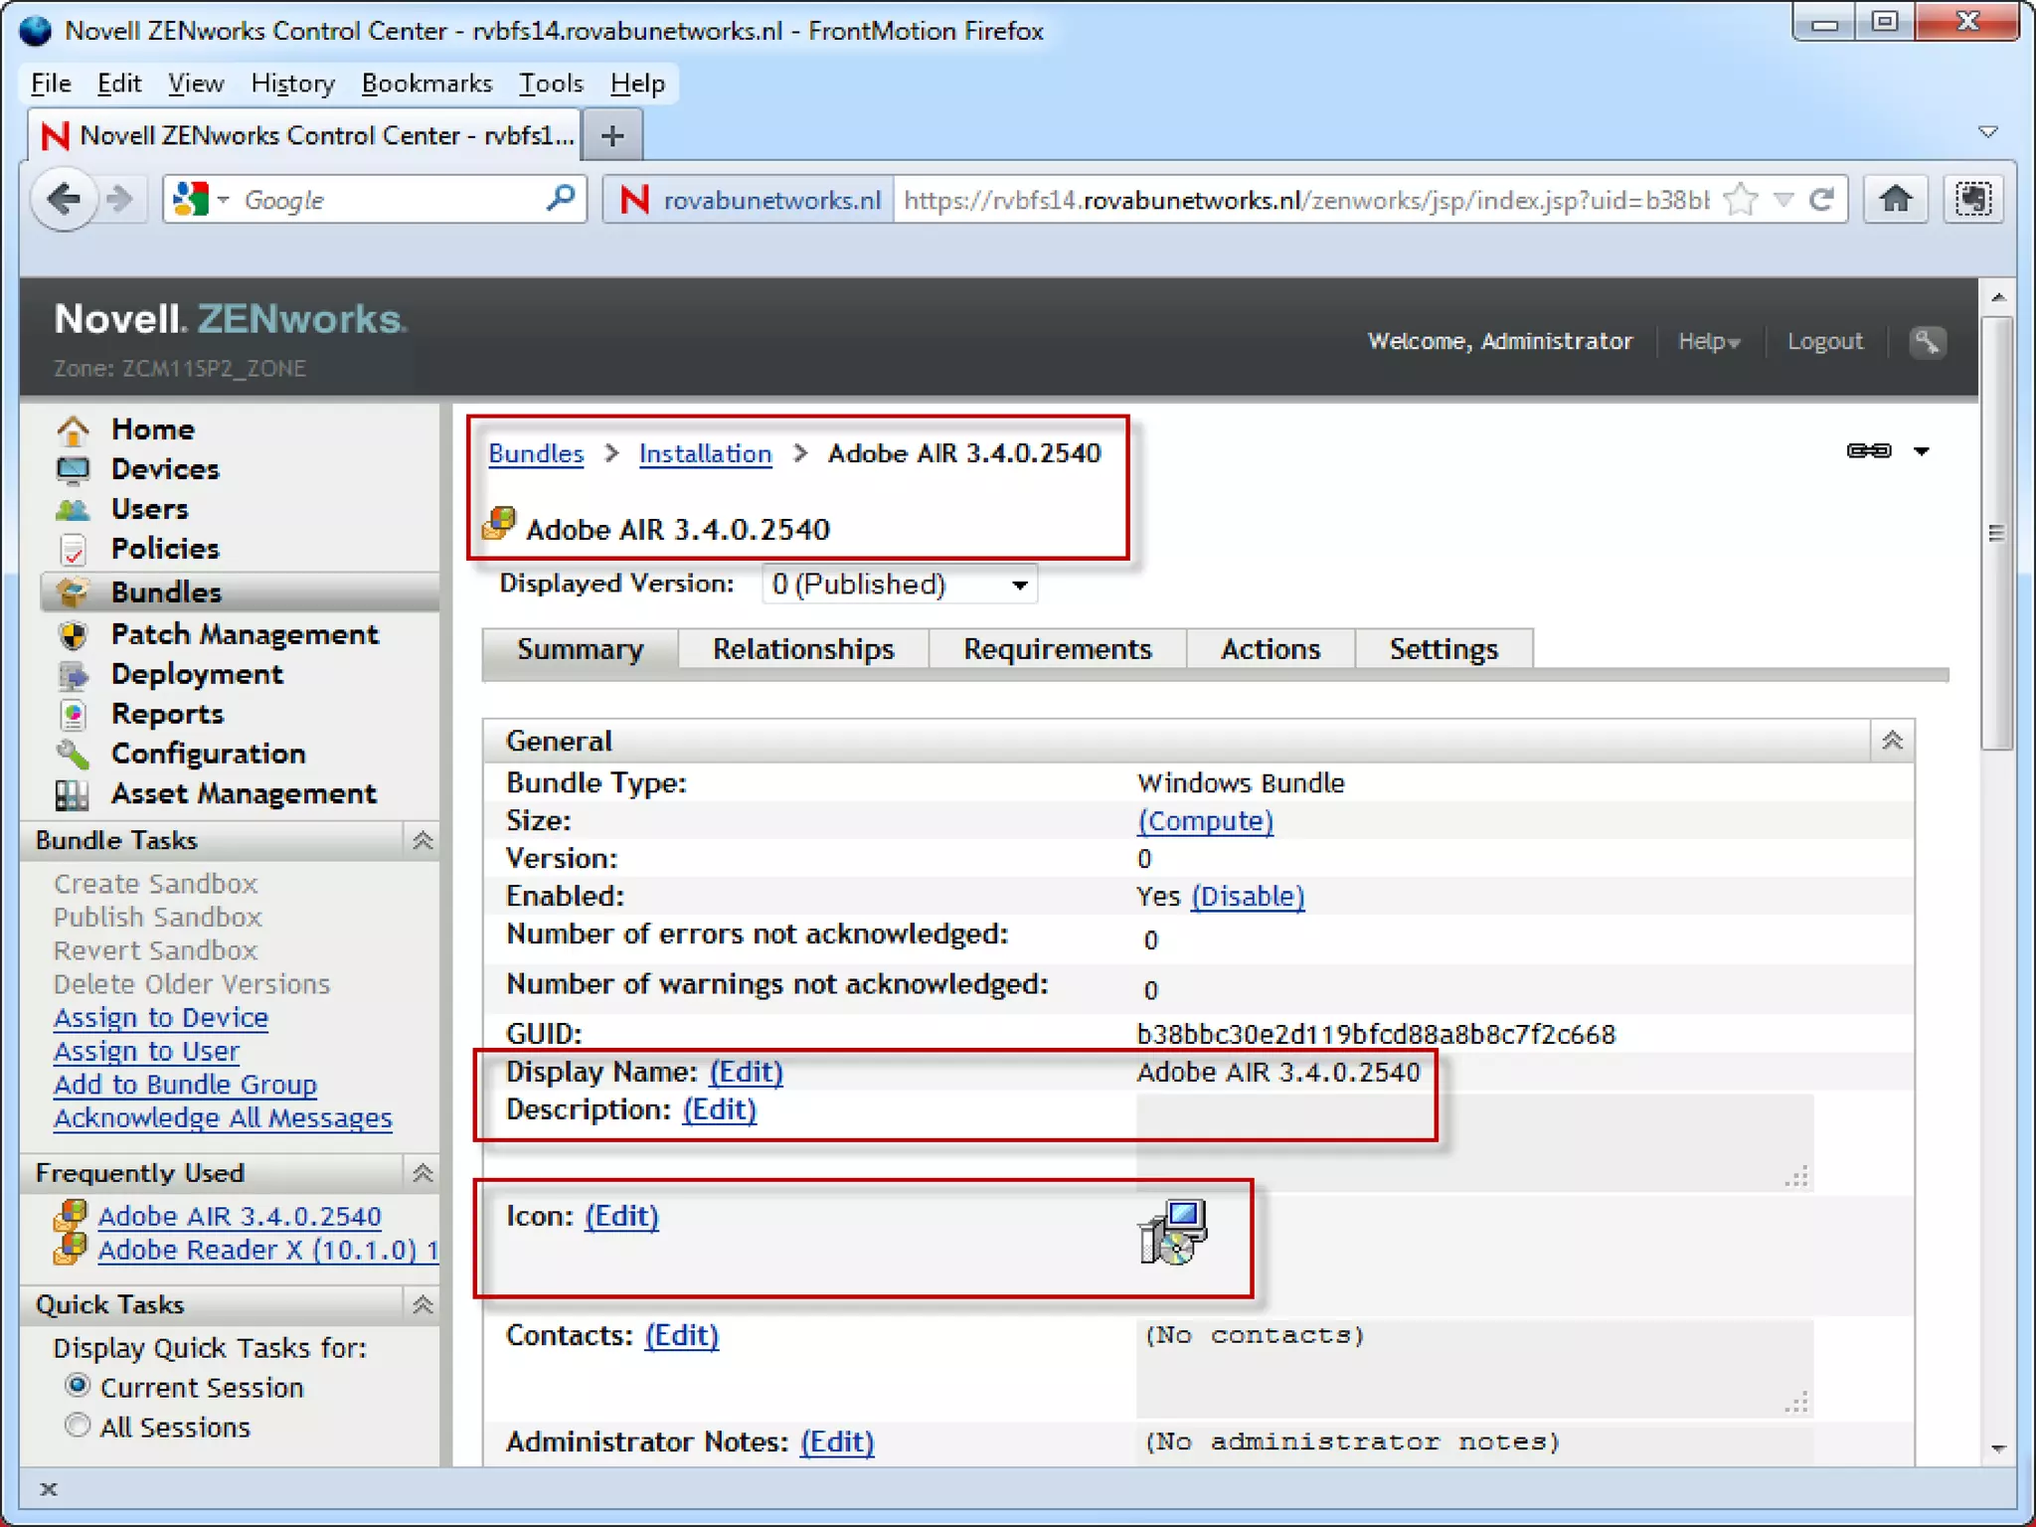The image size is (2036, 1527).
Task: Click the browser Back arrow button
Action: (x=64, y=199)
